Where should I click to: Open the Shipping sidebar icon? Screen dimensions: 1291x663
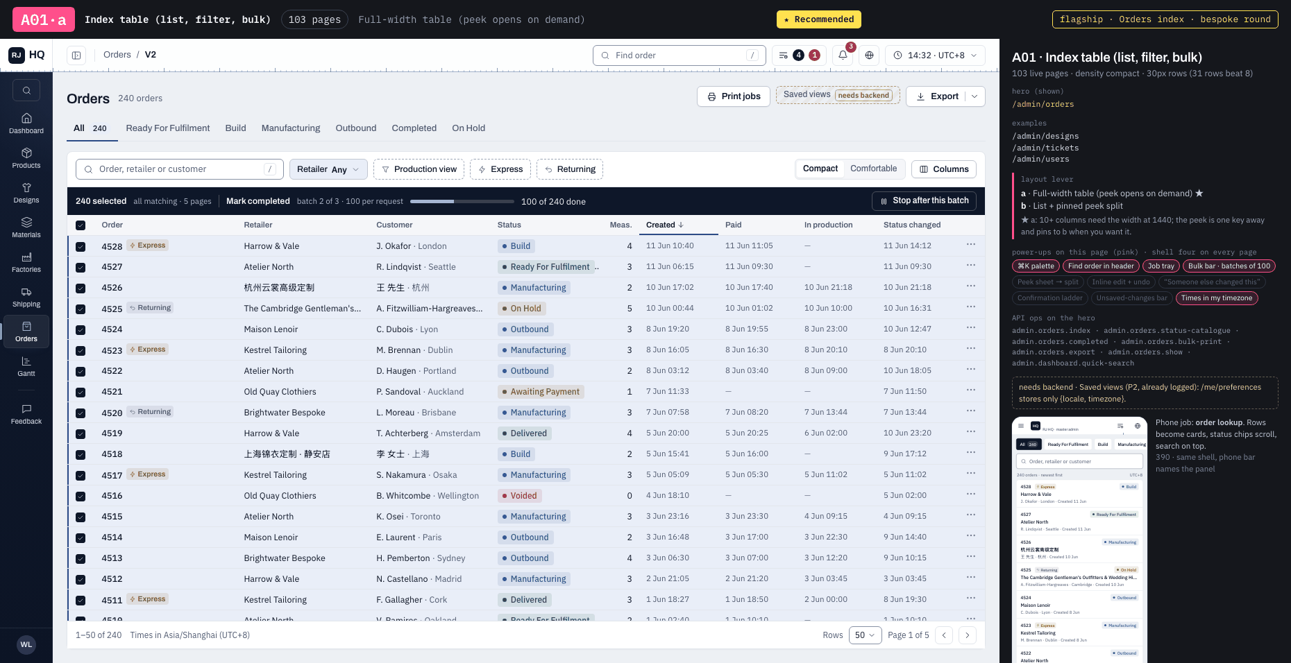pyautogui.click(x=26, y=297)
